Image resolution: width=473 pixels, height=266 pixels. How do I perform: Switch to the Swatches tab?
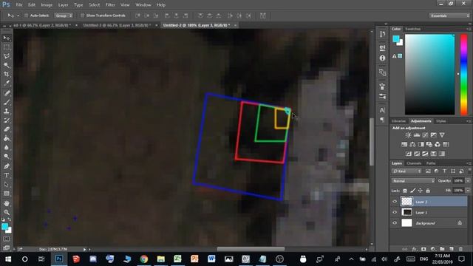[x=412, y=29]
